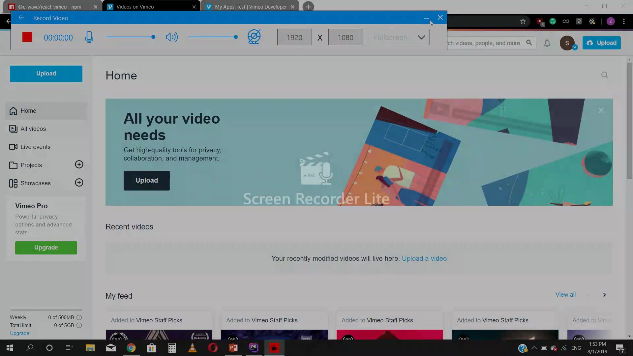Open the Chrome three-dot menu
This screenshot has width=633, height=356.
click(624, 21)
